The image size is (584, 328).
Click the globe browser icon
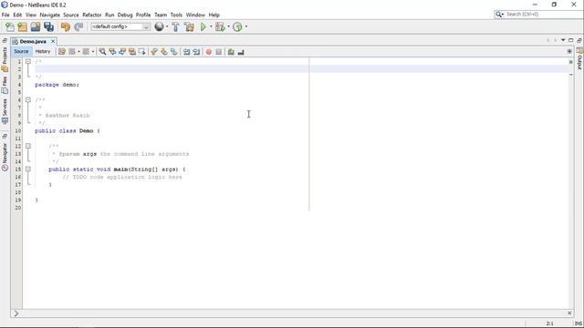click(159, 26)
